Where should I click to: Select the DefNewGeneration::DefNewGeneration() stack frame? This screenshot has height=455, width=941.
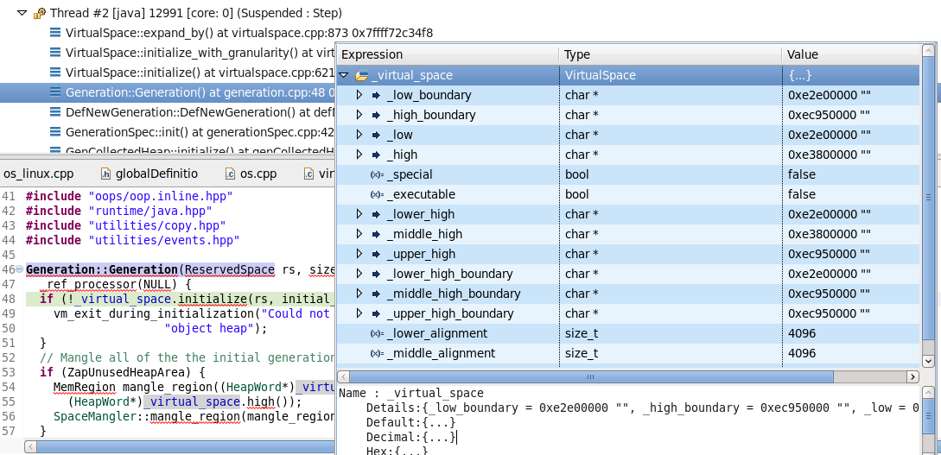point(200,112)
